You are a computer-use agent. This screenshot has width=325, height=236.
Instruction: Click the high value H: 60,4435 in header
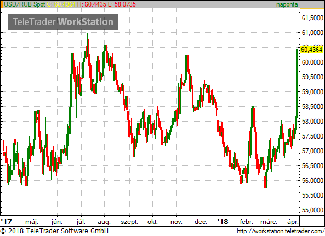click(x=92, y=4)
